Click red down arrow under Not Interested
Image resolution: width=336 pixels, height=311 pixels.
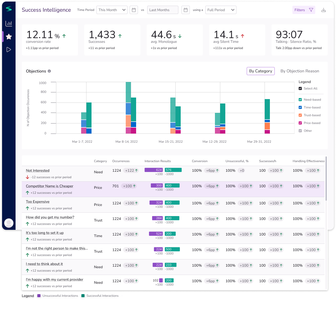click(x=27, y=177)
